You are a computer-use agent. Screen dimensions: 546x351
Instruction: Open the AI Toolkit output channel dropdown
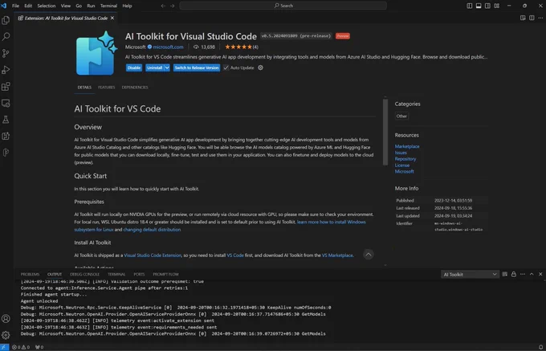coord(470,275)
